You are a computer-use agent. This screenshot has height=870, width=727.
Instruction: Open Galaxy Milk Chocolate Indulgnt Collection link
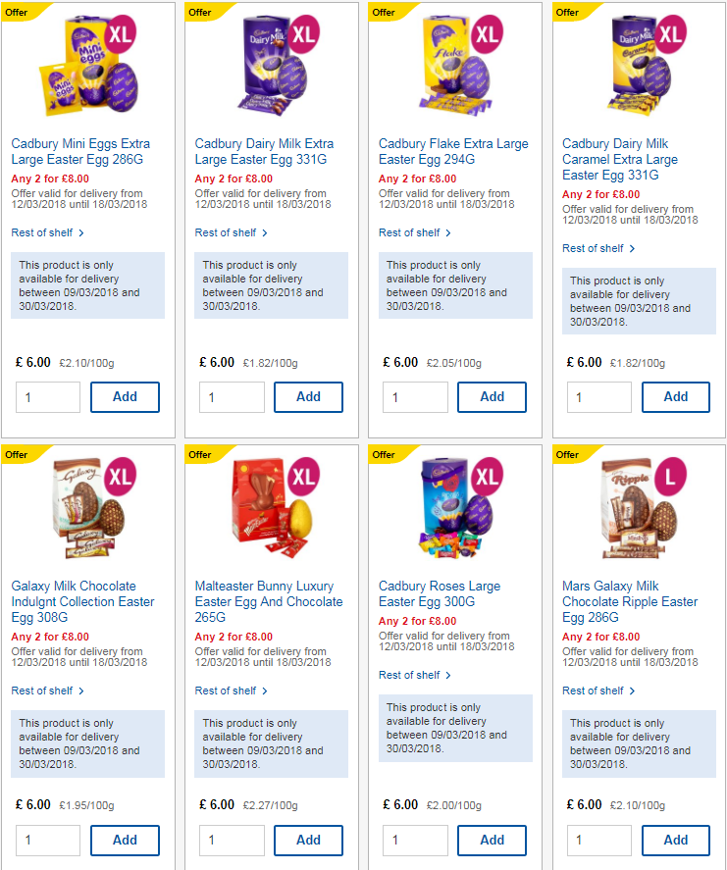(82, 601)
